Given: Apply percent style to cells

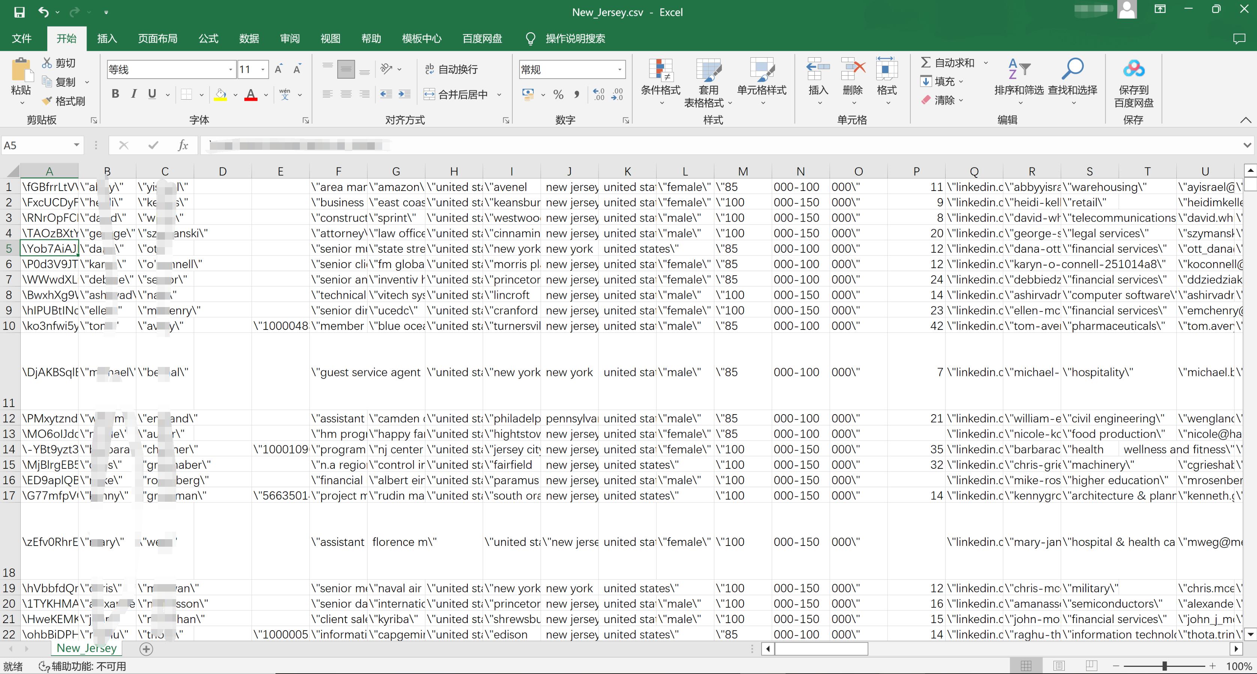Looking at the screenshot, I should 558,94.
